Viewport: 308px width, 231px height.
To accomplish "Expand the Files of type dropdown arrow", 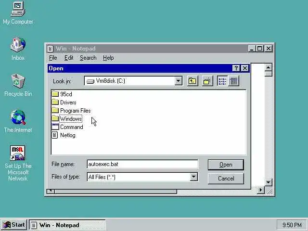I will click(193, 177).
